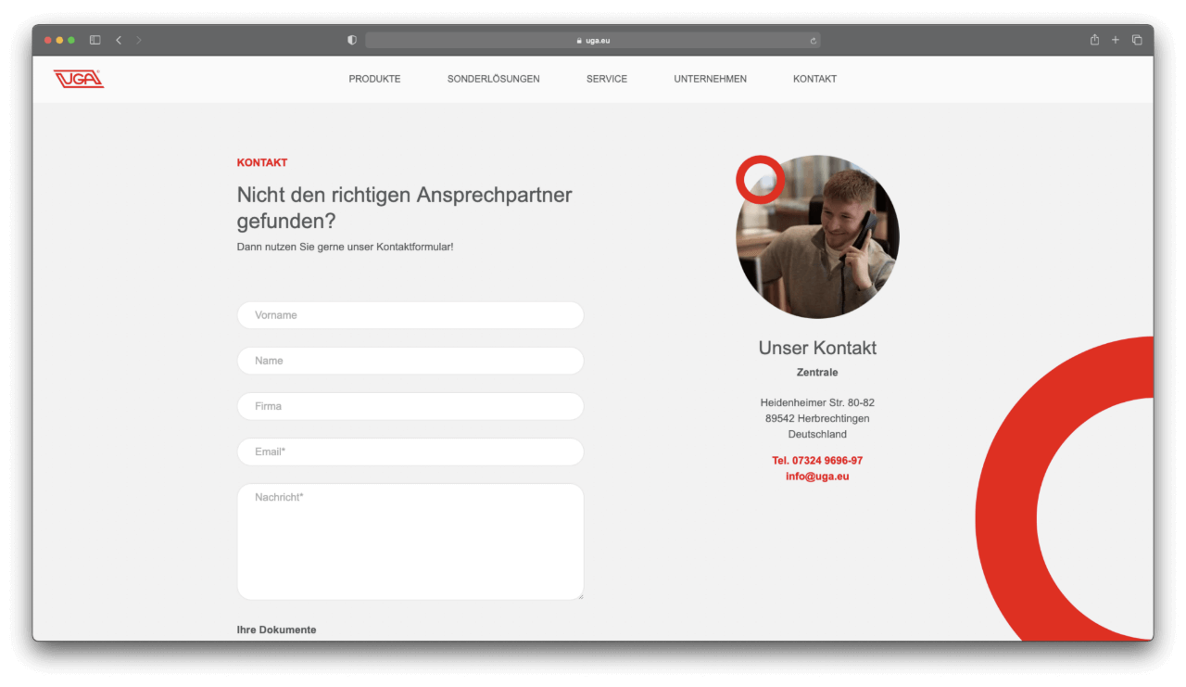Click the red KONTAKT section label

(262, 162)
